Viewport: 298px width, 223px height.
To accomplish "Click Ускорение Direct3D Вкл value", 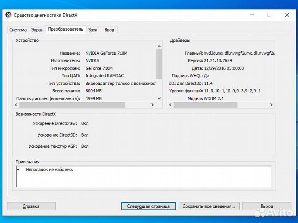I will coord(85,135).
